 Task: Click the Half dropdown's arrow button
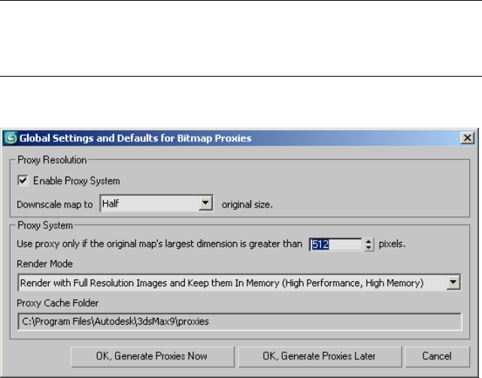(x=205, y=203)
